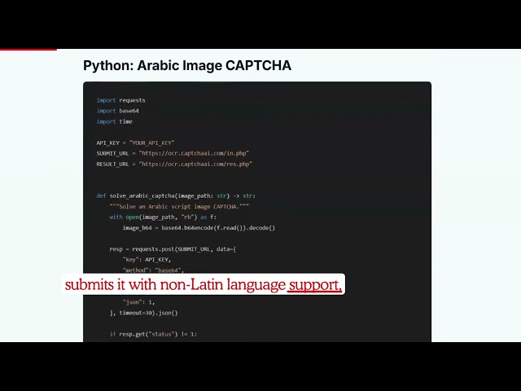Click the '"key": API_KEY,' line

147,260
